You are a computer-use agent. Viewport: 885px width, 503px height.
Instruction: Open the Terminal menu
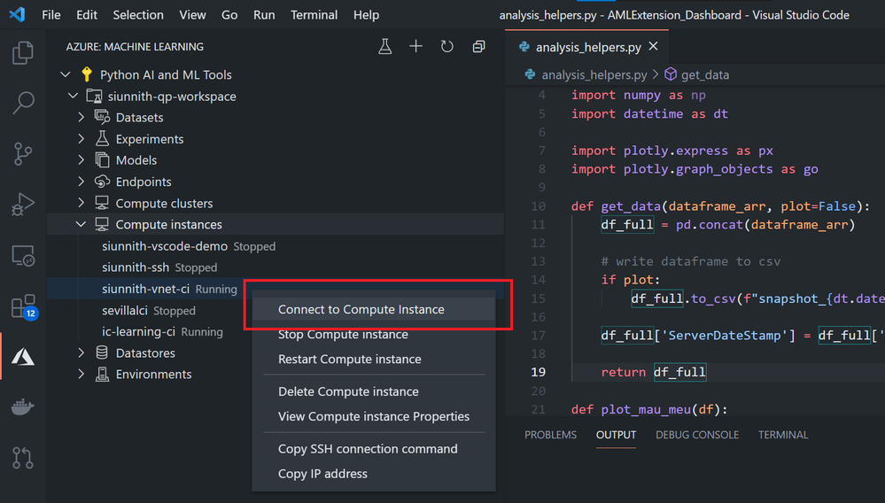point(314,15)
